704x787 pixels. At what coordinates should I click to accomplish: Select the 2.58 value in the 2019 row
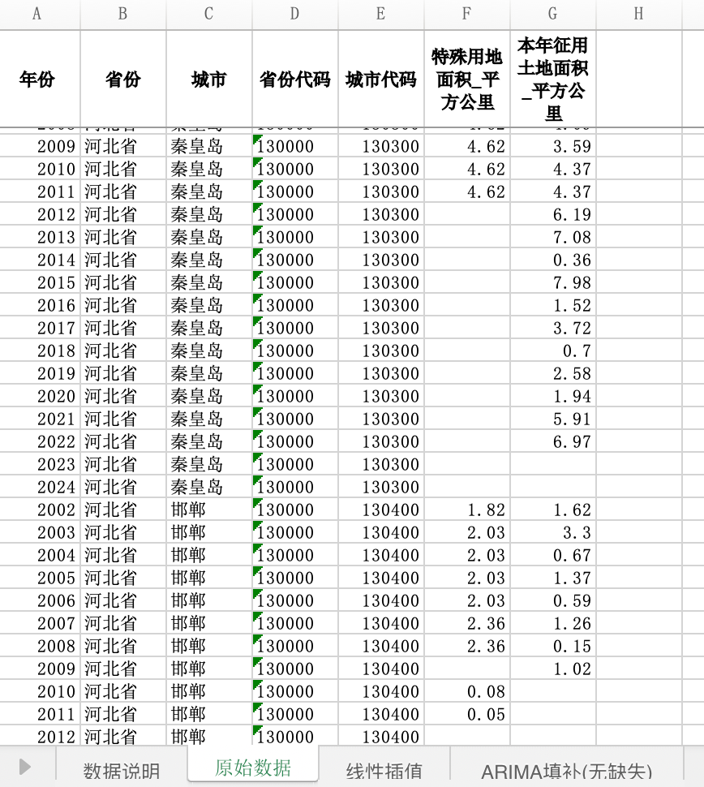(553, 373)
